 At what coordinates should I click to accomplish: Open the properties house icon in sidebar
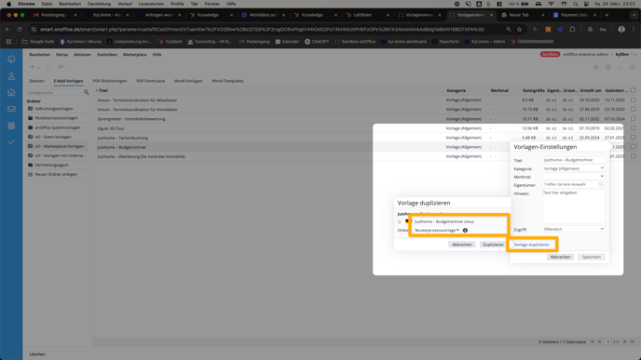click(x=11, y=93)
